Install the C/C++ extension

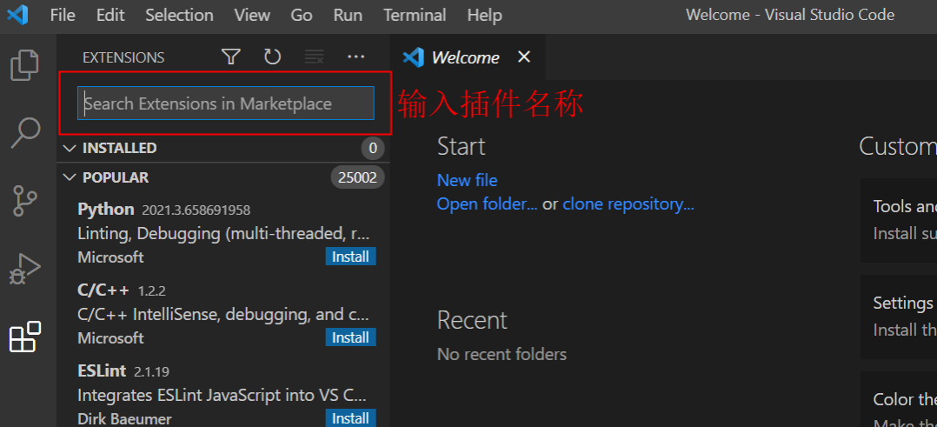click(x=351, y=337)
